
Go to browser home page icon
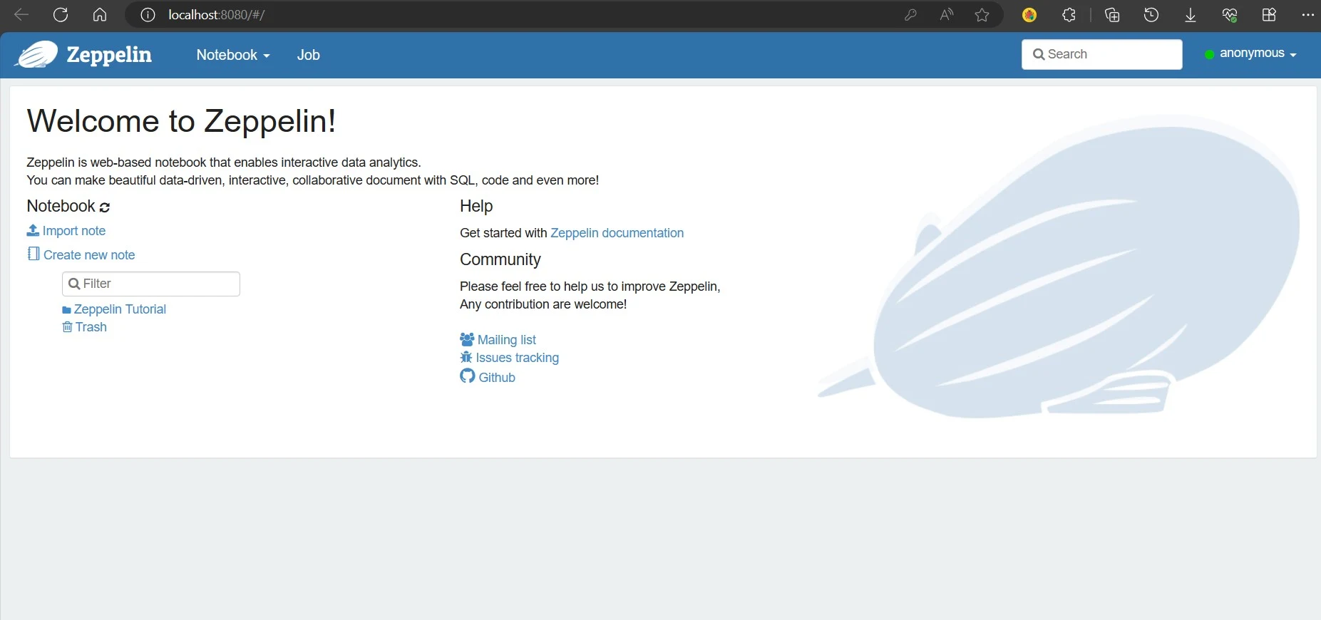click(100, 15)
